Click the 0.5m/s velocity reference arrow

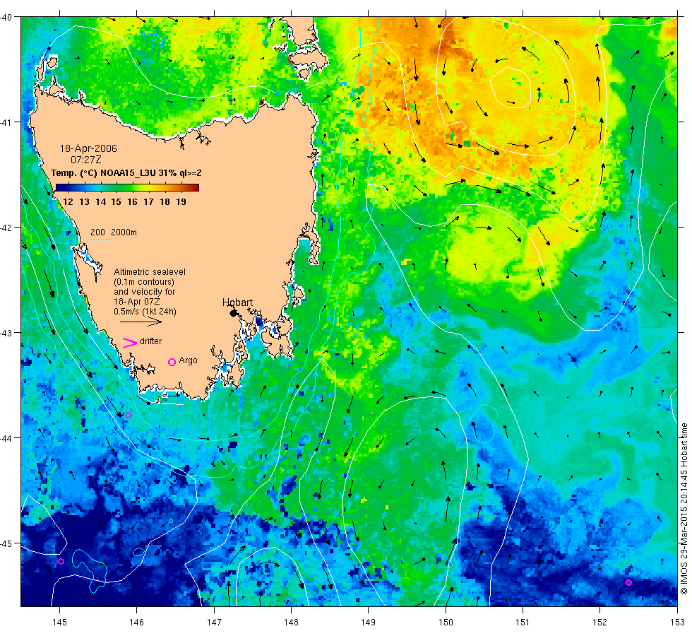tap(141, 322)
